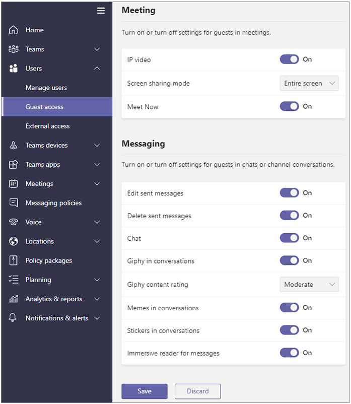Expand the Teams apps chevron
This screenshot has width=351, height=404.
97,164
